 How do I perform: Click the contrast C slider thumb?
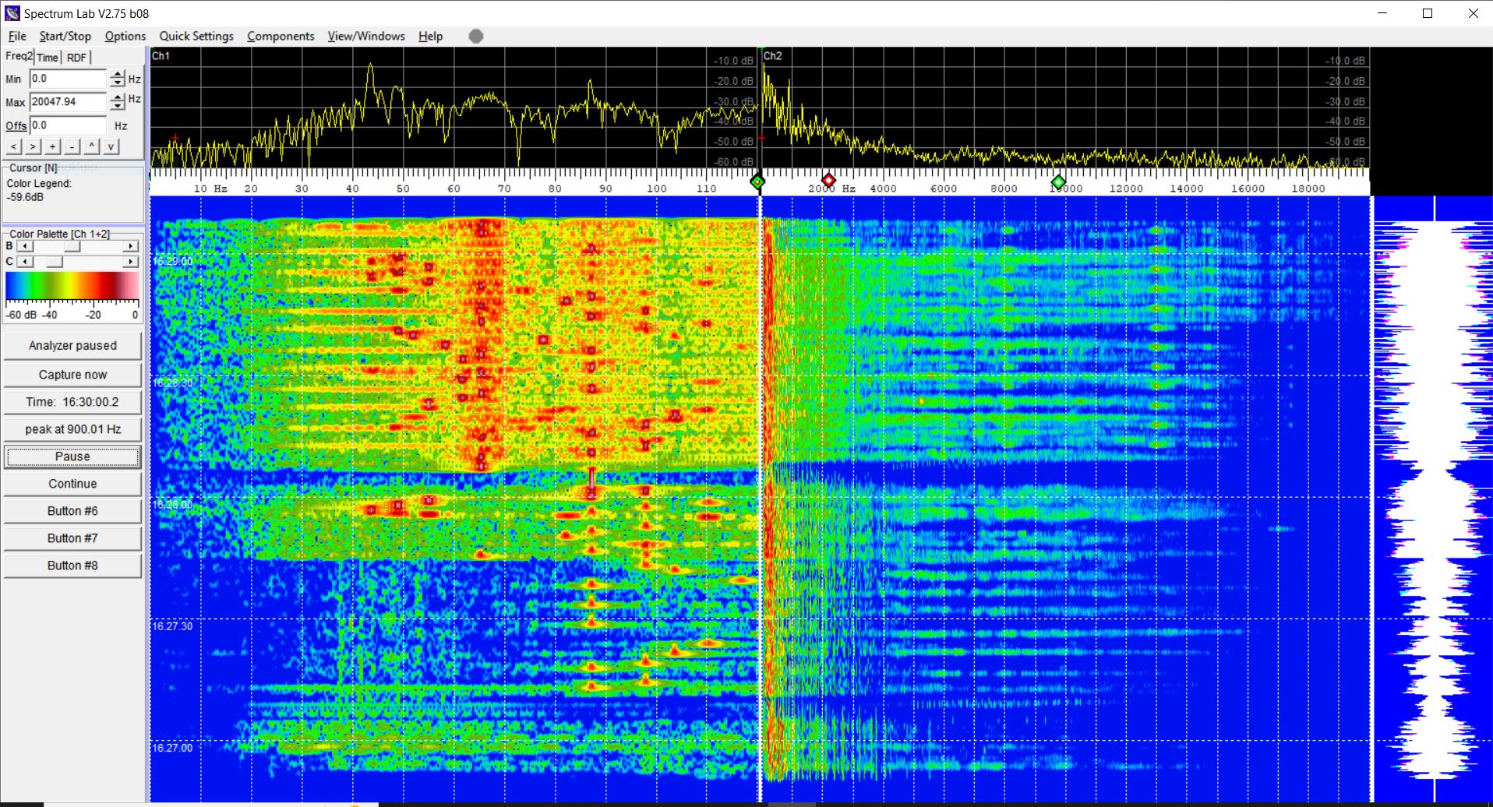click(54, 262)
